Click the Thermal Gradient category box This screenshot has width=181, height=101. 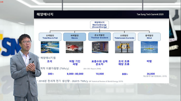tap(100, 36)
